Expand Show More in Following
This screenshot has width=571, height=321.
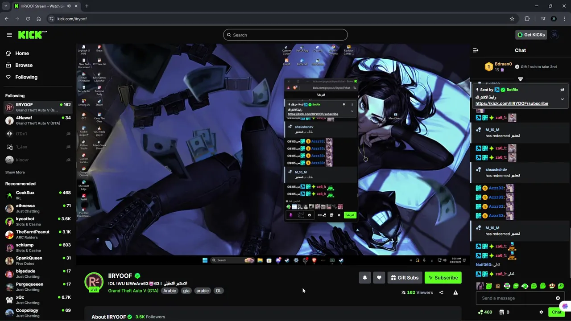15,172
